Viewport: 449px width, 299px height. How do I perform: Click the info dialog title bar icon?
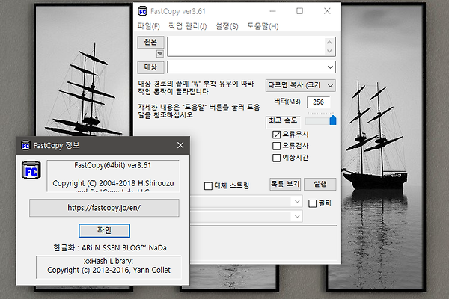coord(25,145)
